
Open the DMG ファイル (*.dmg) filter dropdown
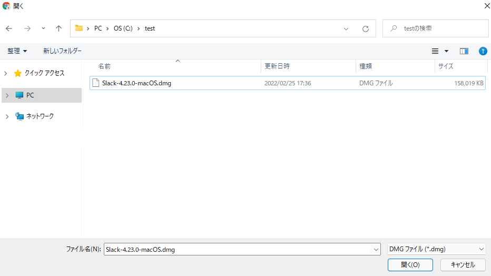point(437,249)
